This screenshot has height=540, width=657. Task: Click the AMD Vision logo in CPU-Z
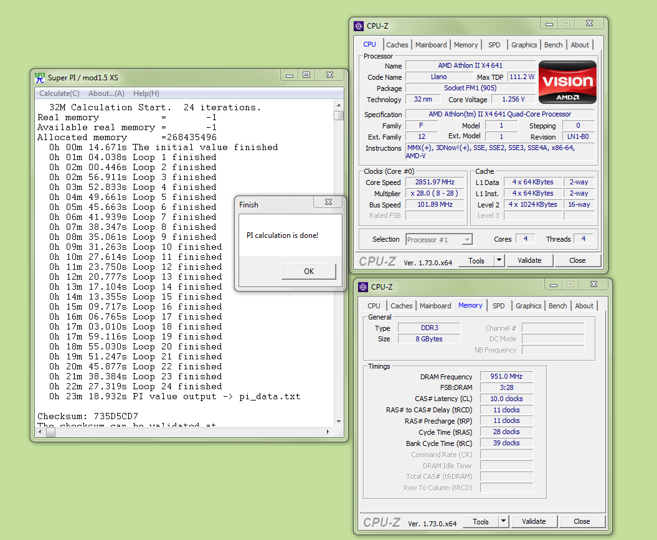(x=567, y=82)
